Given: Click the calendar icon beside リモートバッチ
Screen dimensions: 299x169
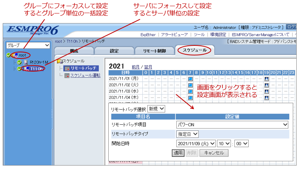Looking at the screenshot, I should (x=67, y=69).
